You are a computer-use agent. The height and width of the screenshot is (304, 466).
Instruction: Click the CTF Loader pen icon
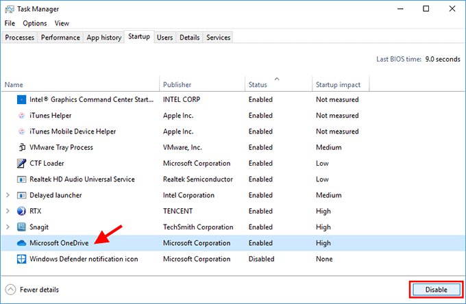21,163
